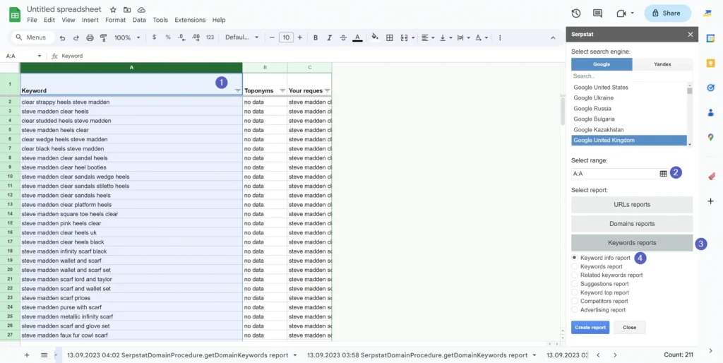Click the select range grid icon
The image size is (723, 363).
[x=663, y=173]
